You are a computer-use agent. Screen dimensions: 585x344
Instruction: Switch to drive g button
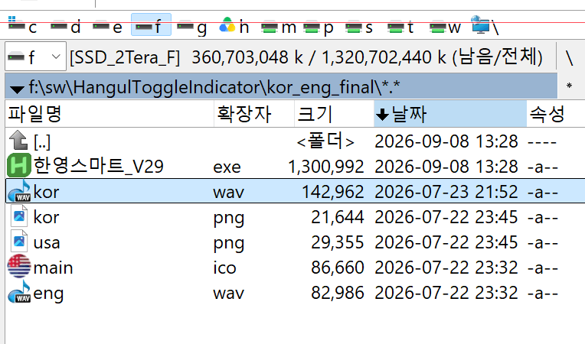pyautogui.click(x=191, y=26)
